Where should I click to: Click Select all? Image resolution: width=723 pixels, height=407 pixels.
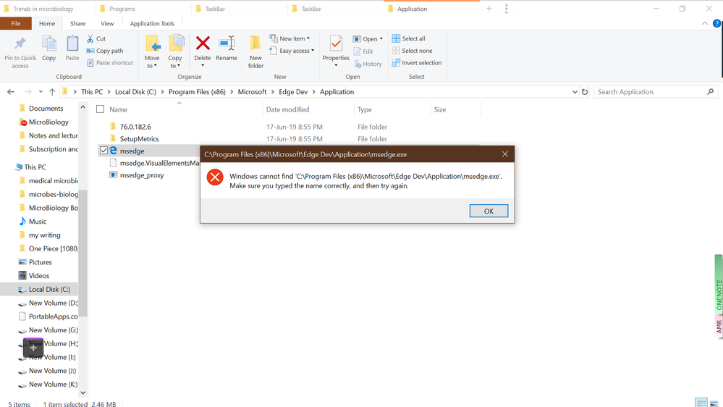pos(408,39)
